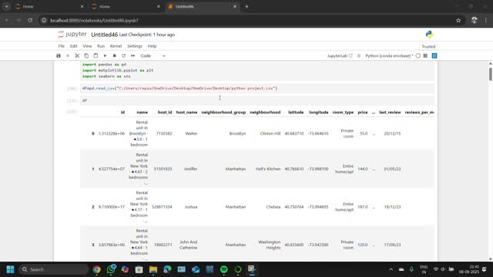The width and height of the screenshot is (493, 277).
Task: Bookmark this page with the star icon
Action: click(458, 21)
